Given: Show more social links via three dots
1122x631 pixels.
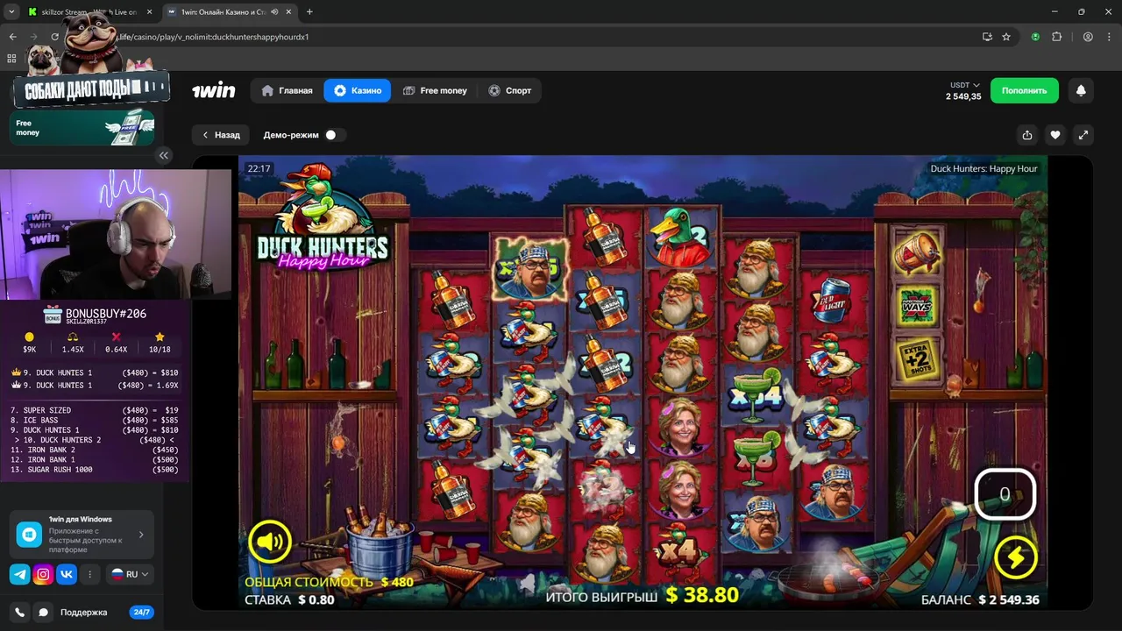Looking at the screenshot, I should pos(89,574).
